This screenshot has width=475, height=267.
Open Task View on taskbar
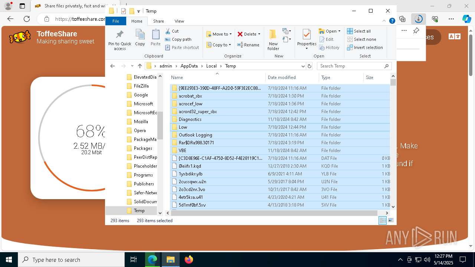point(134,260)
